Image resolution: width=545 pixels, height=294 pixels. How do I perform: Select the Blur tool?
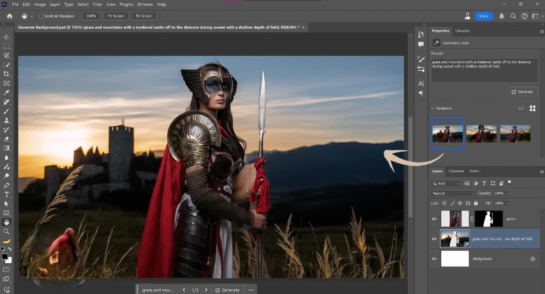click(x=6, y=158)
